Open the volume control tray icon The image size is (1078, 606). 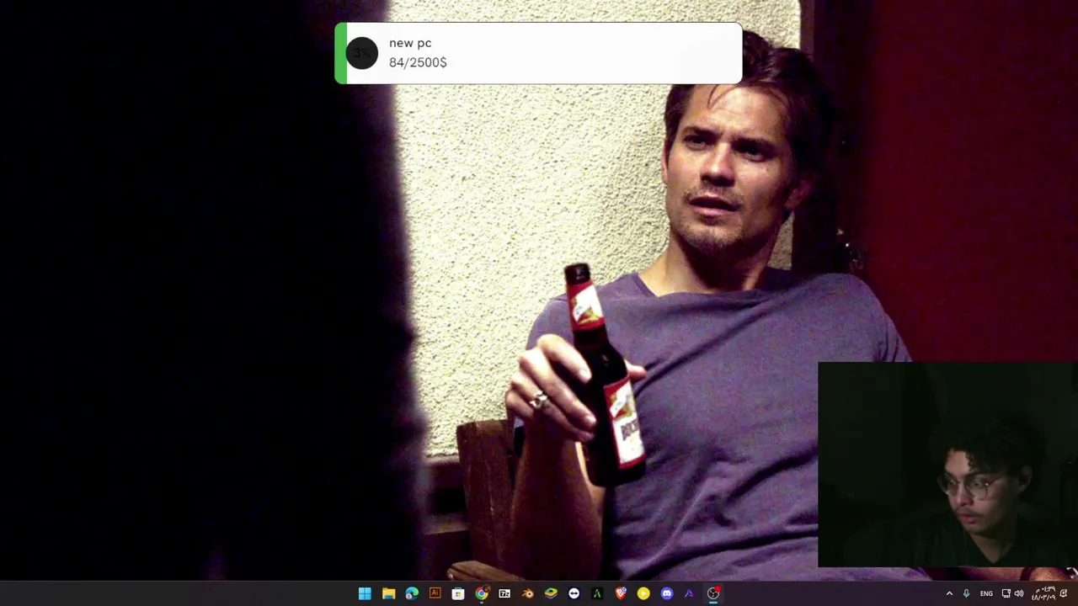[1019, 593]
